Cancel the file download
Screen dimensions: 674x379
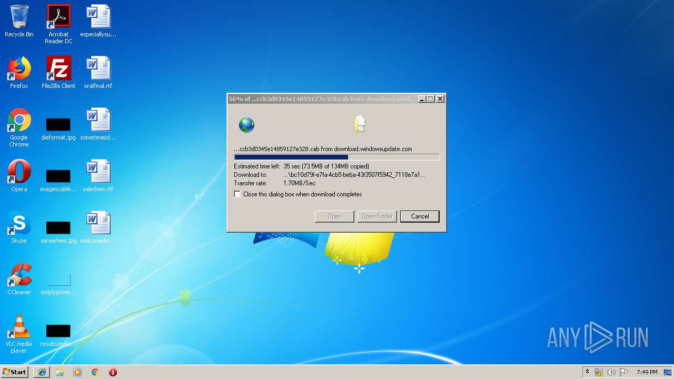(x=420, y=216)
